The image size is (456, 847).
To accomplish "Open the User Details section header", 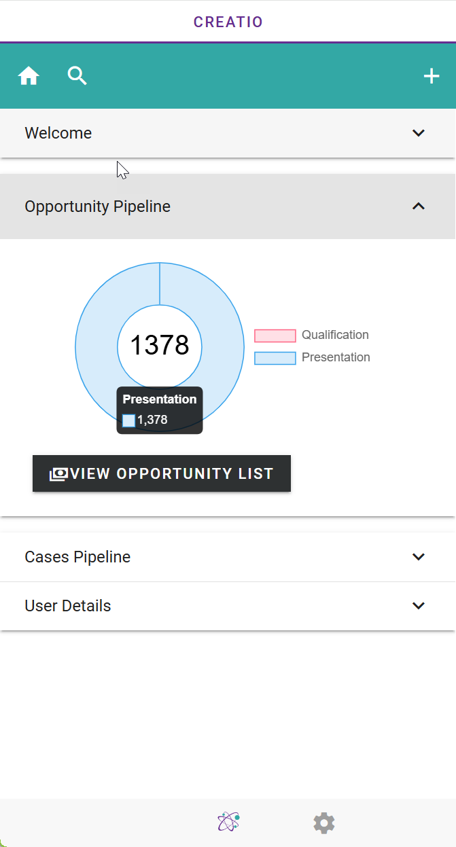I will 228,606.
